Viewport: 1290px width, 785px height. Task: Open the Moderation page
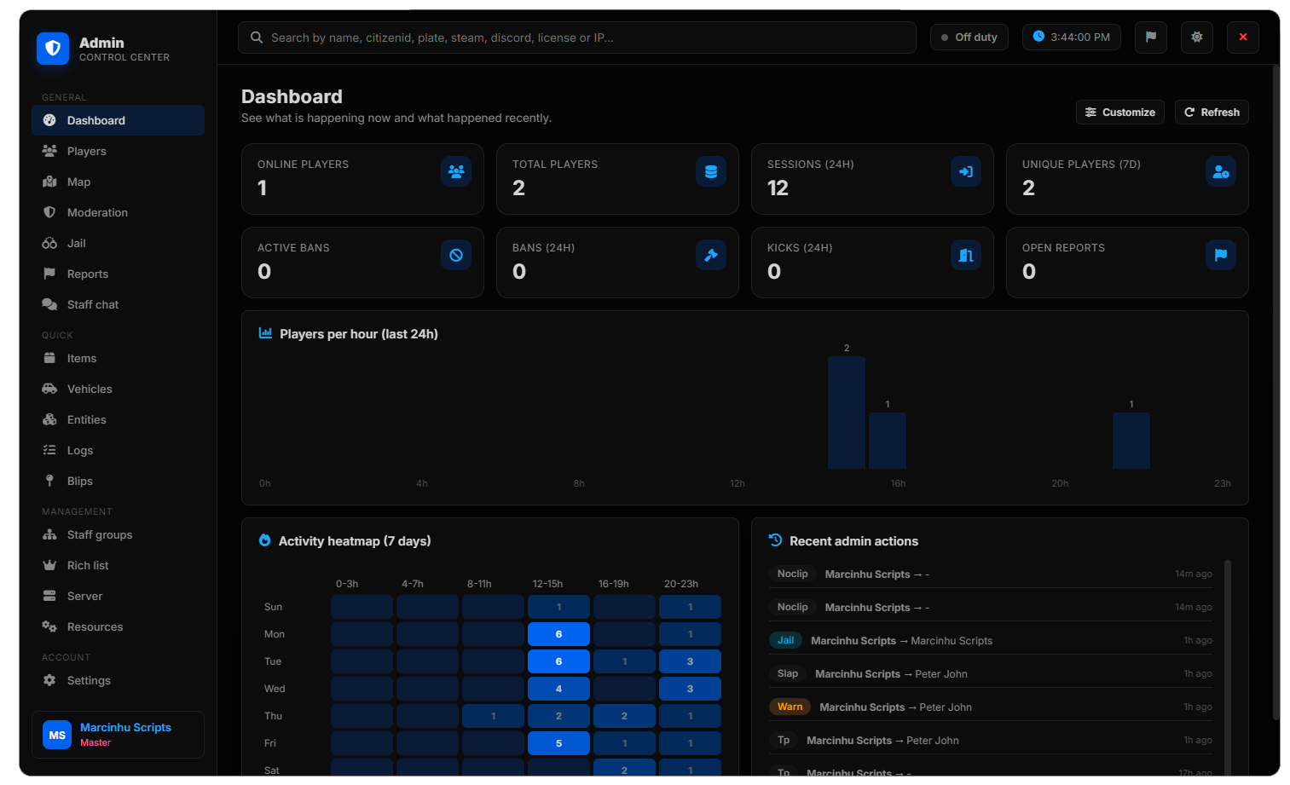click(x=118, y=212)
